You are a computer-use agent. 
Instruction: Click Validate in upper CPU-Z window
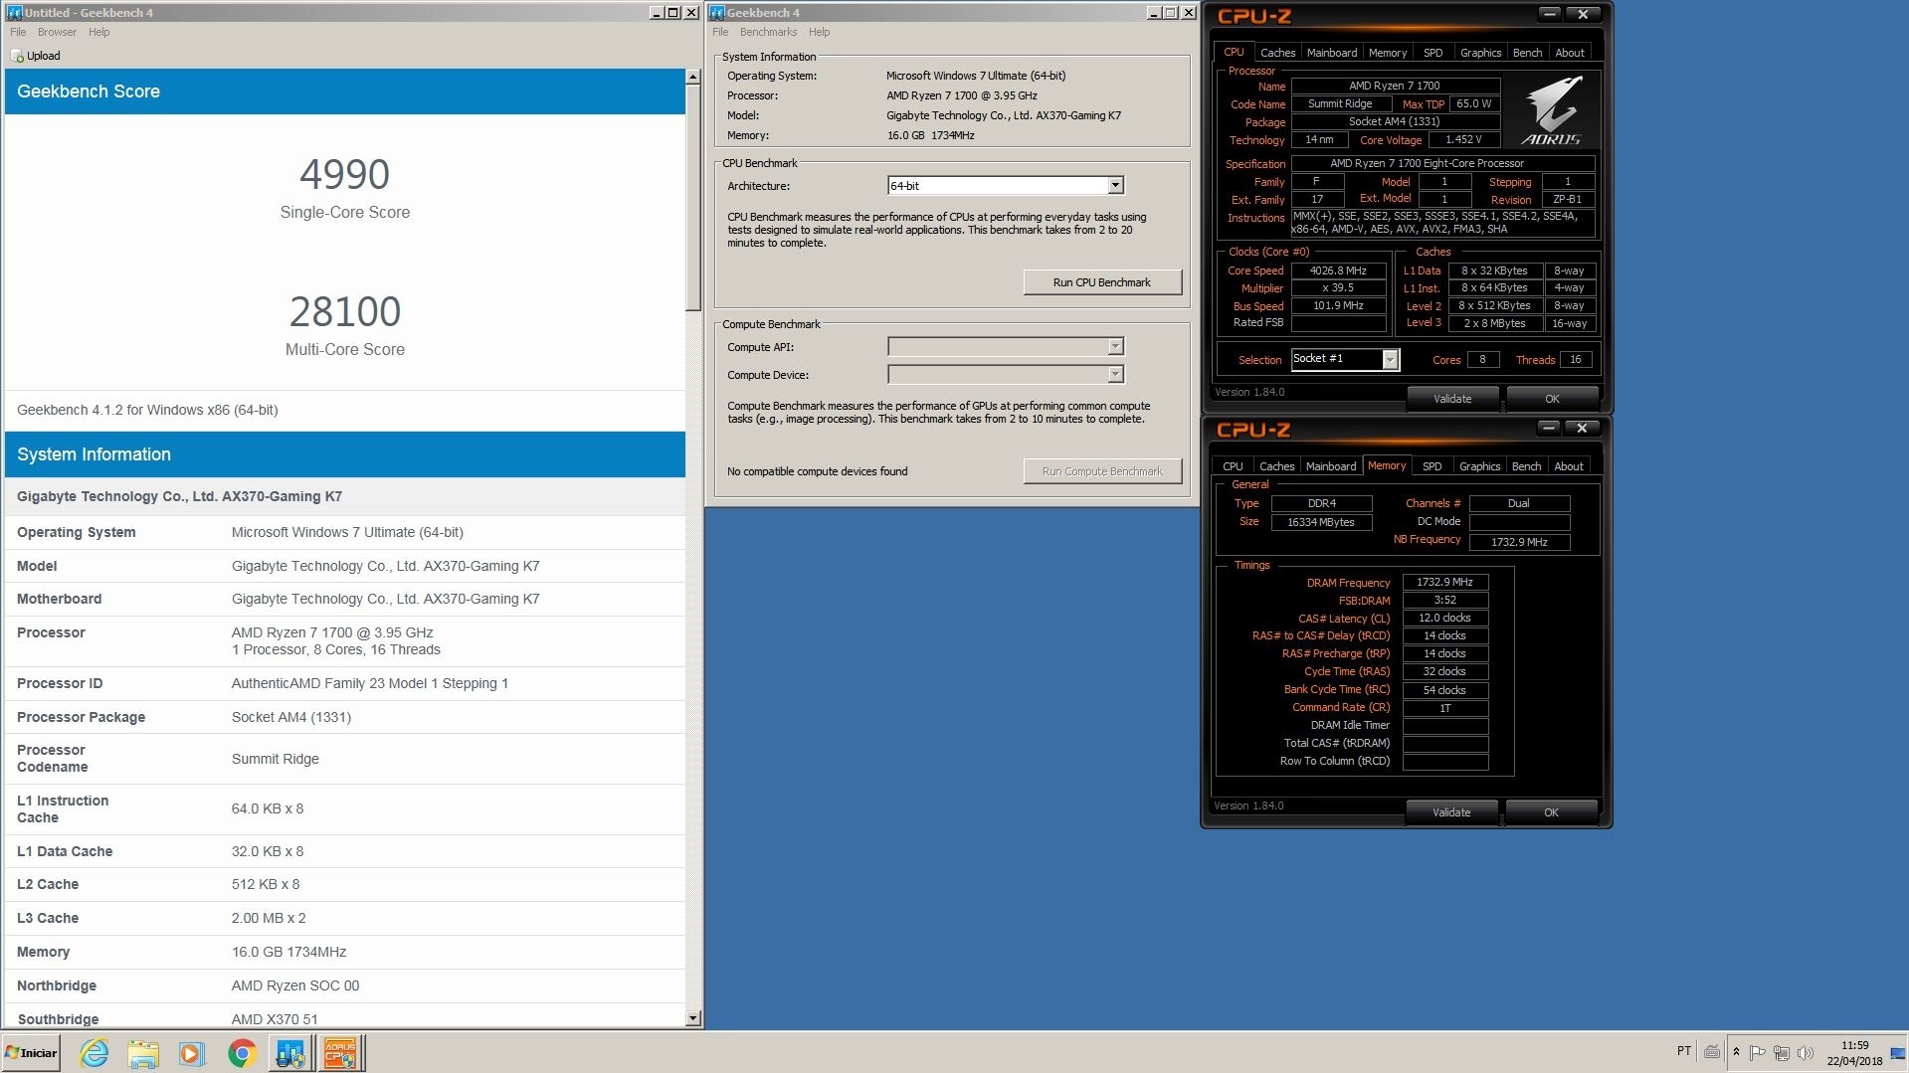[1452, 399]
